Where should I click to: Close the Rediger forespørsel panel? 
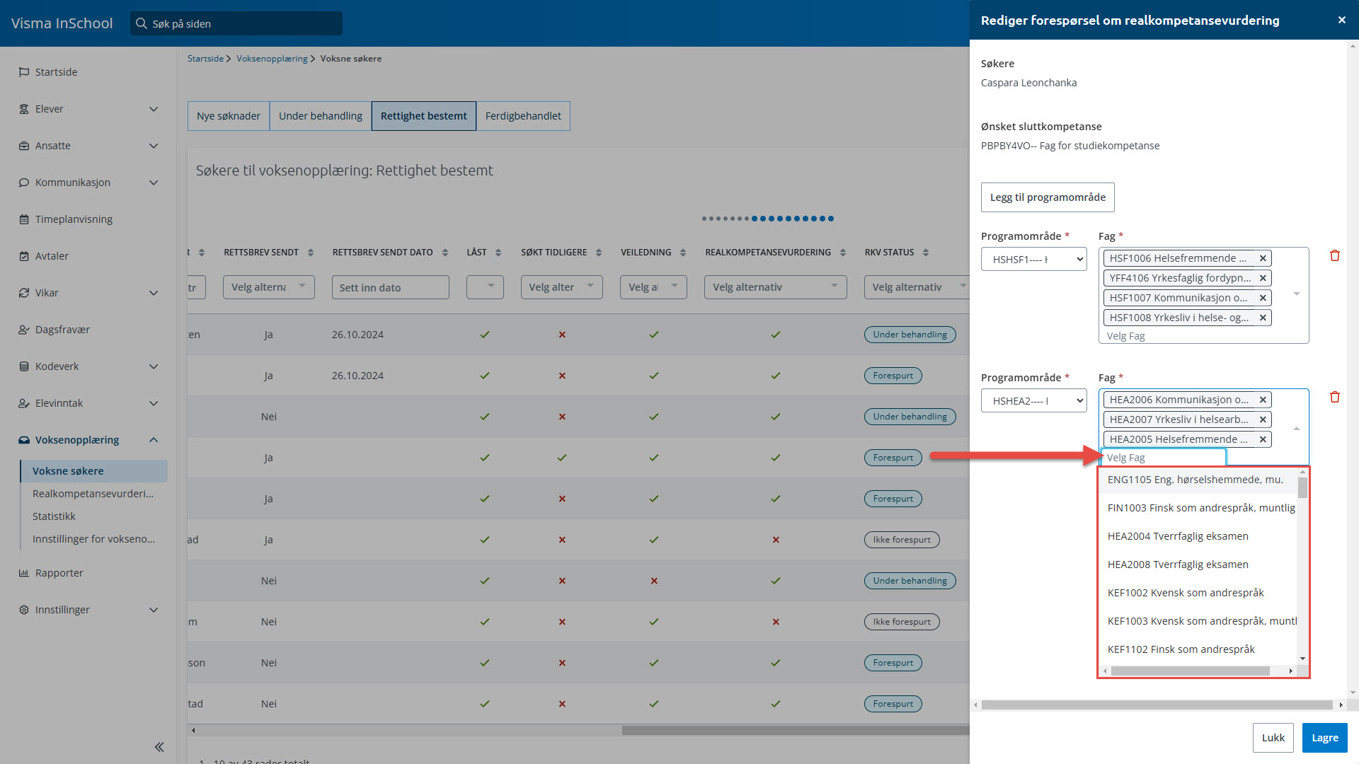tap(1341, 20)
